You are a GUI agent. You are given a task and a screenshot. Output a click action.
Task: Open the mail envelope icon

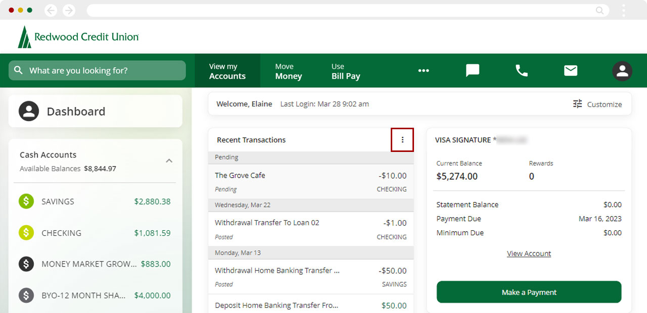tap(571, 71)
